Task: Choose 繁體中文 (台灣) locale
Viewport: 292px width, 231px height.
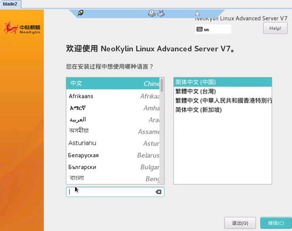Action: [222, 91]
